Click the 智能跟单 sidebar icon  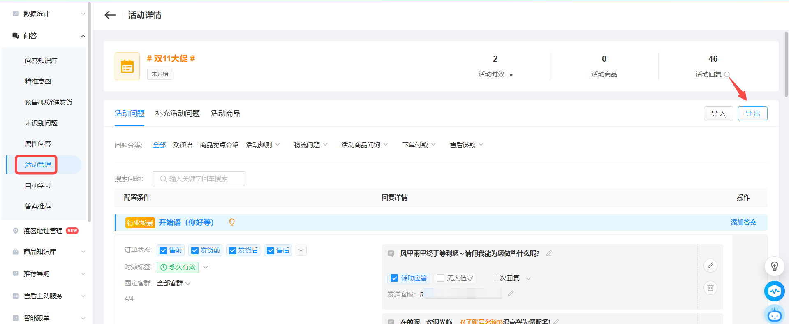pyautogui.click(x=16, y=318)
